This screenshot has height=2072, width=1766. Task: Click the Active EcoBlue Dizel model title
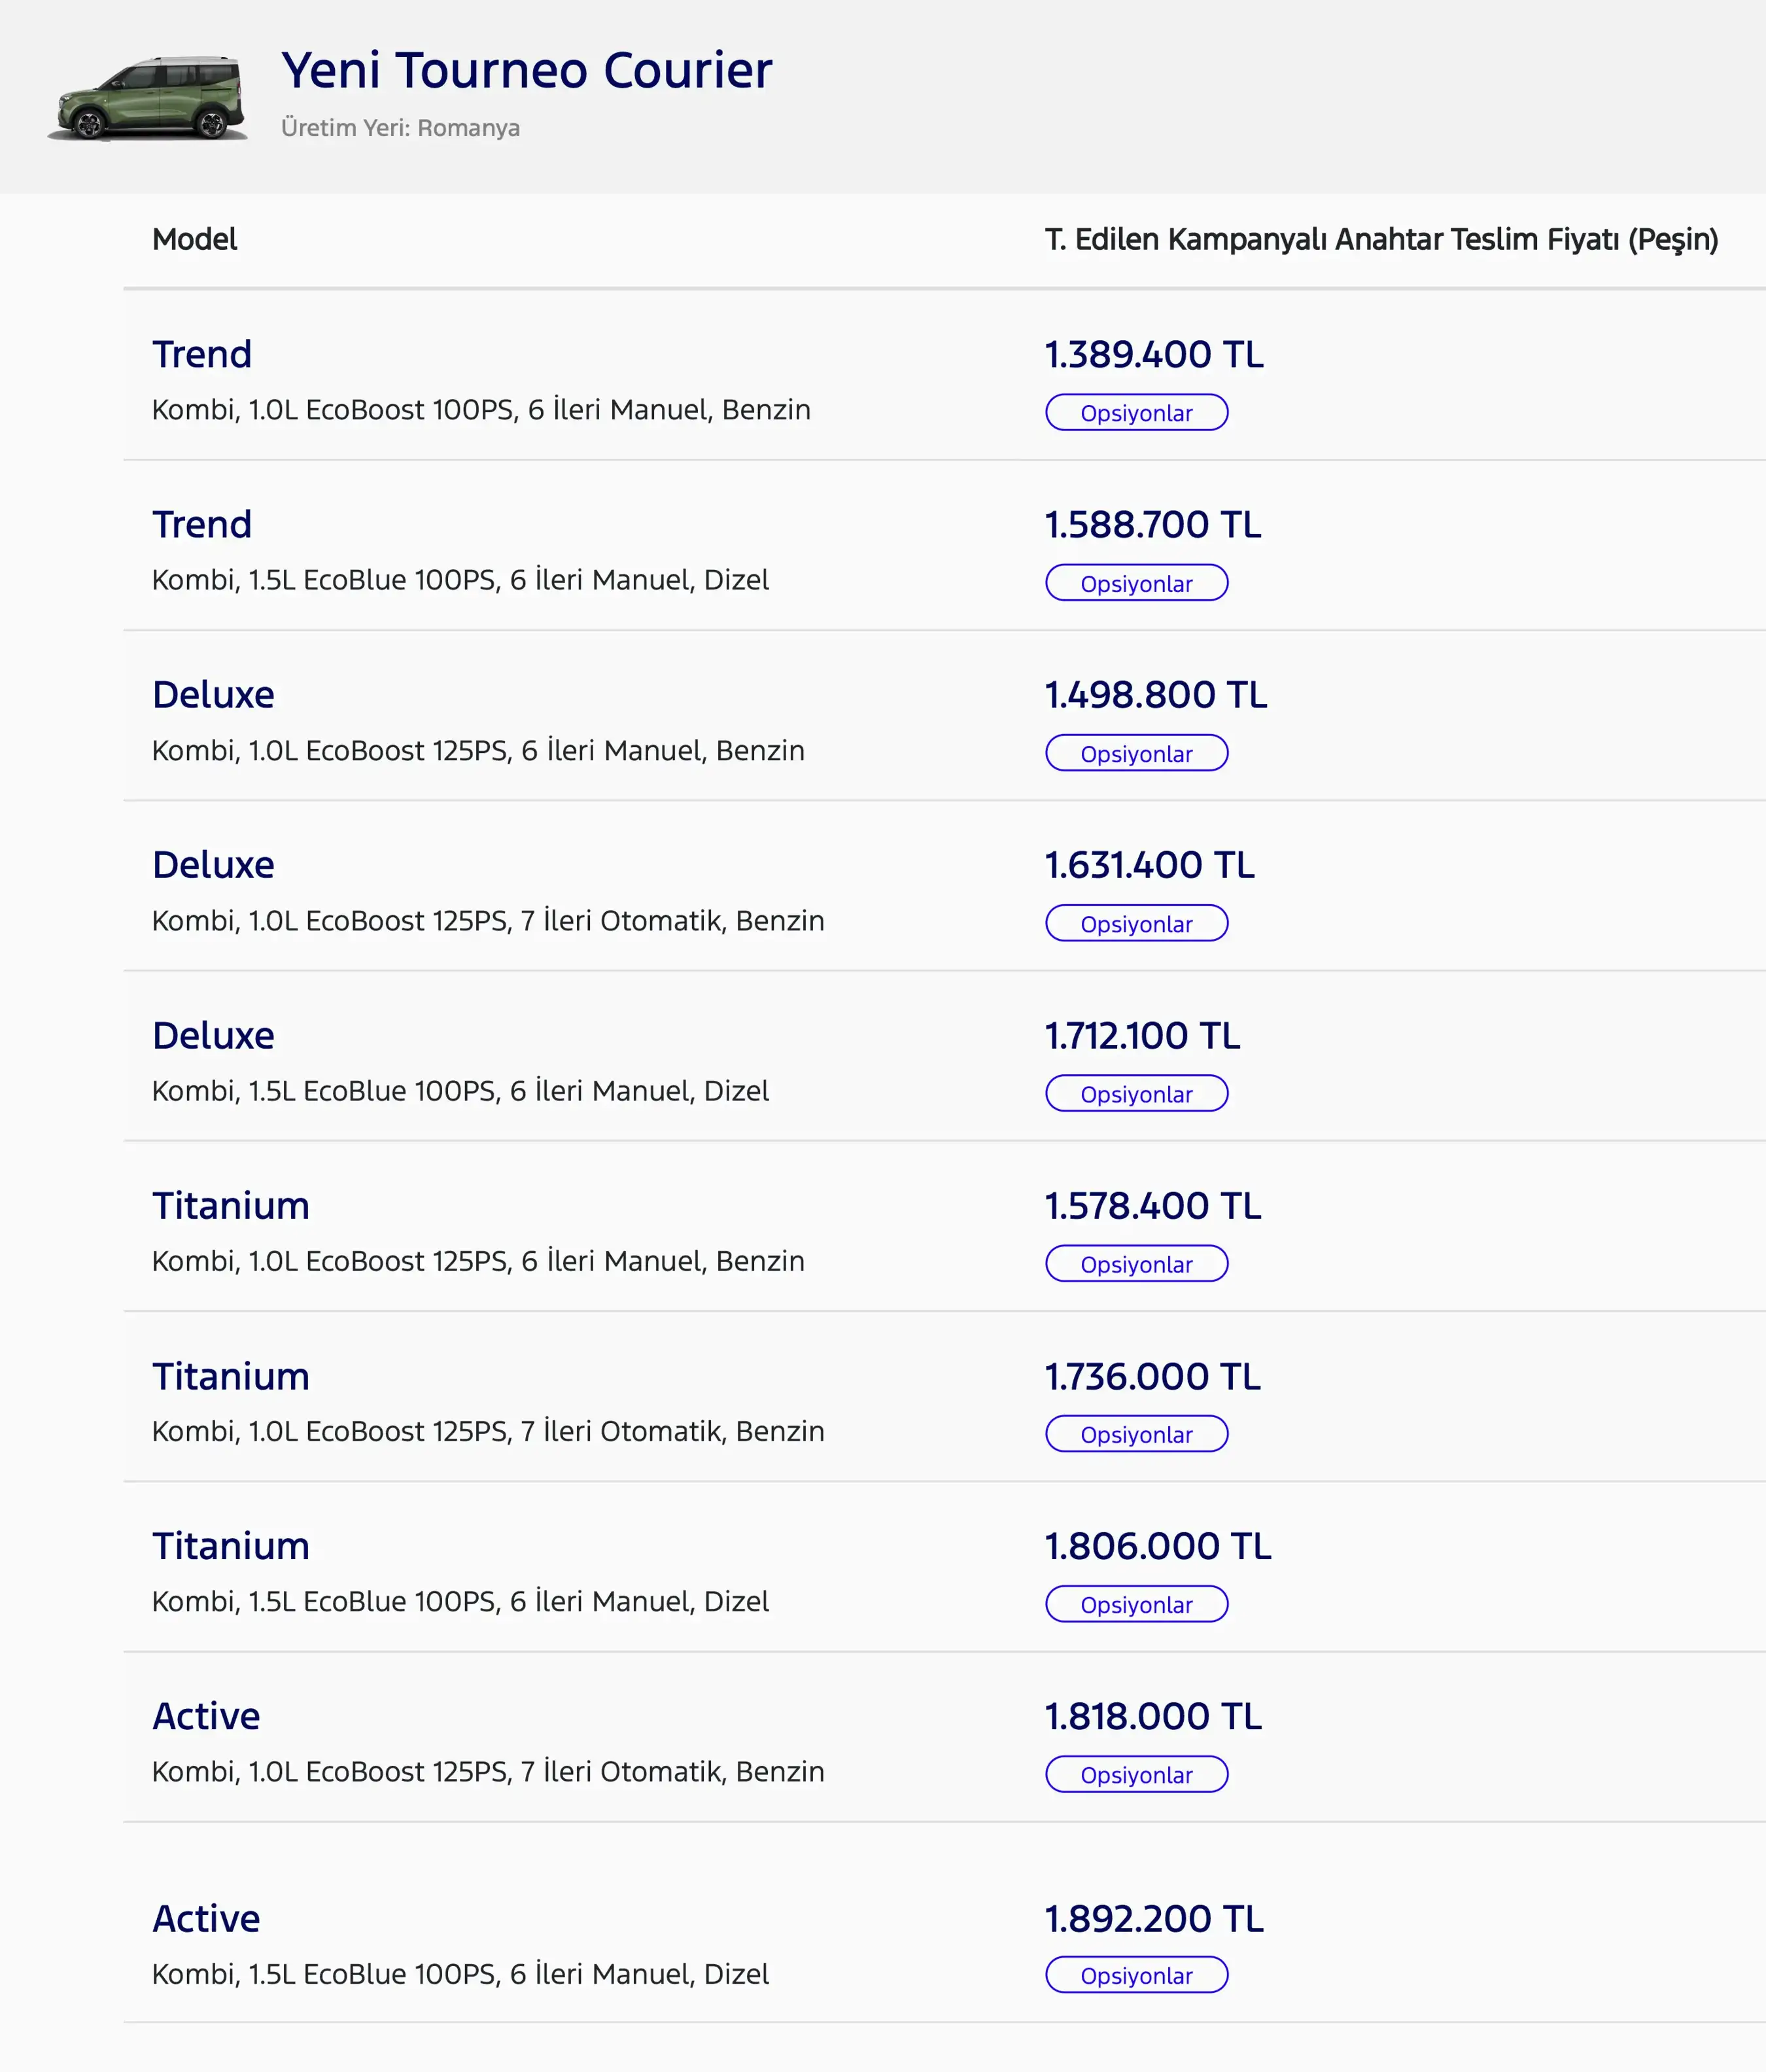coord(206,1918)
